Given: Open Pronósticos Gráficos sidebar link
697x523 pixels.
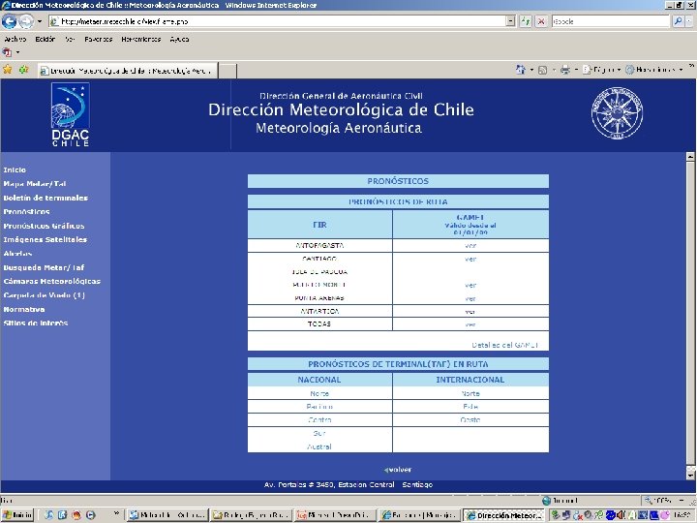Looking at the screenshot, I should click(44, 226).
